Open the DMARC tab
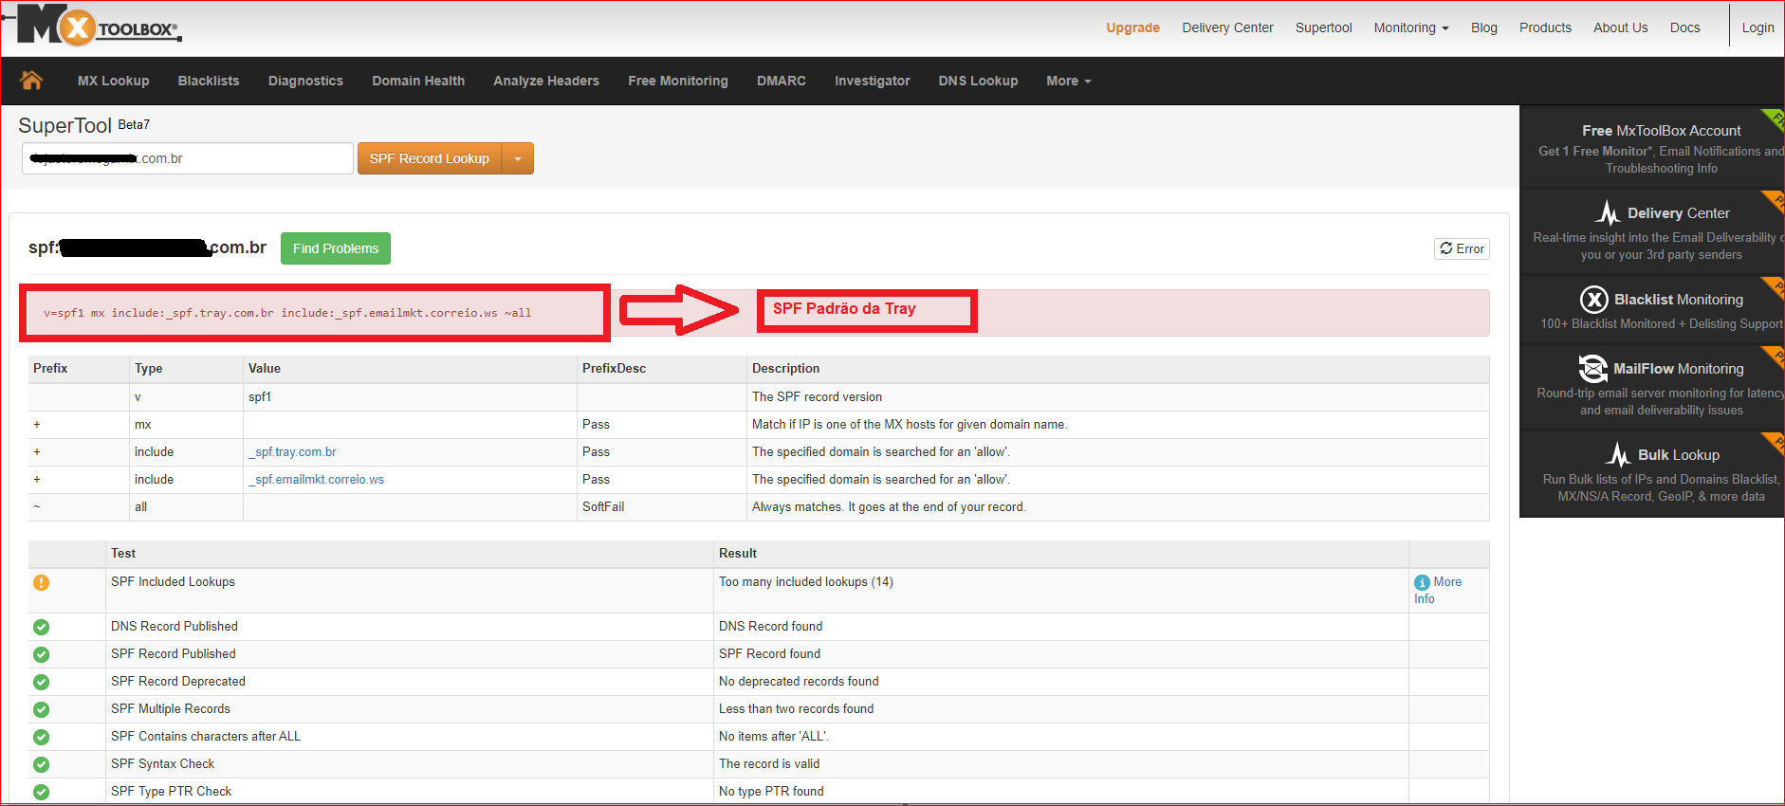Image resolution: width=1785 pixels, height=806 pixels. pos(782,81)
